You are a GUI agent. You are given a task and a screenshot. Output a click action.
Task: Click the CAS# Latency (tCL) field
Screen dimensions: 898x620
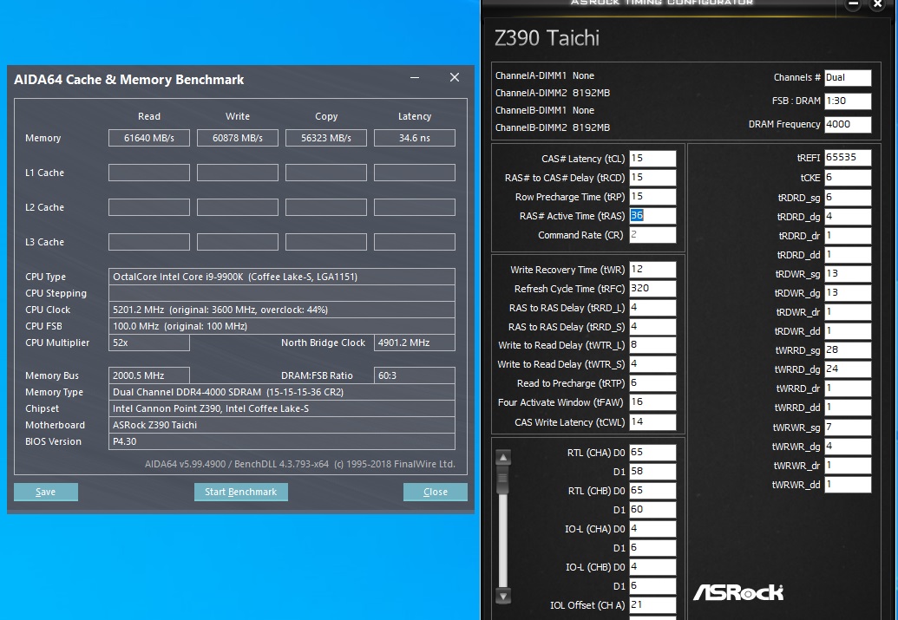tap(652, 159)
